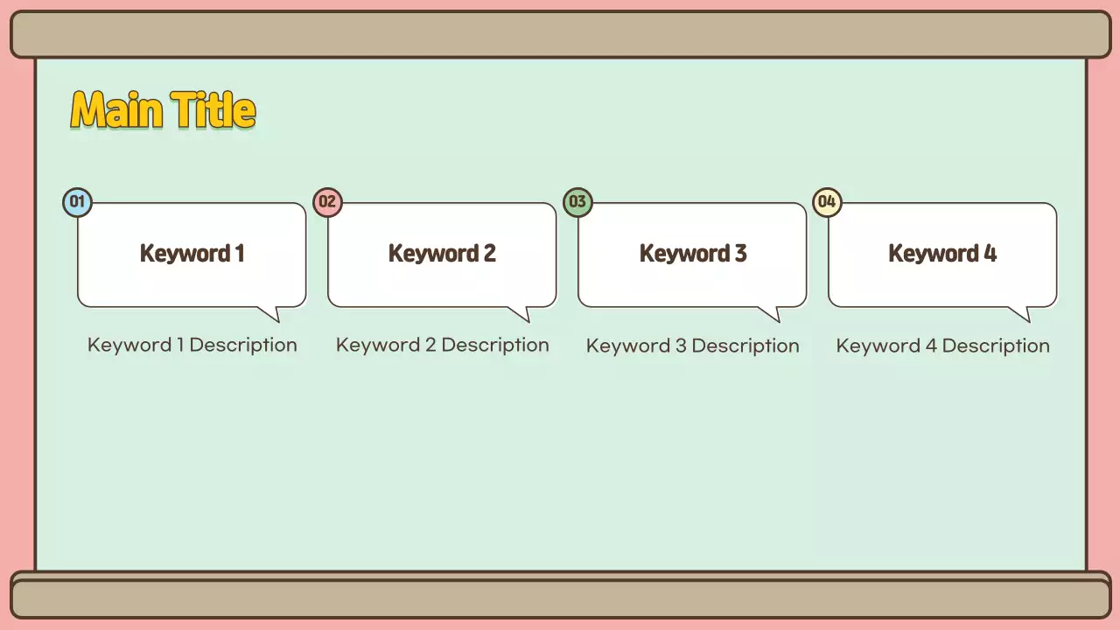Select the Keyword 4 Description caption
This screenshot has height=630, width=1120.
coord(942,346)
